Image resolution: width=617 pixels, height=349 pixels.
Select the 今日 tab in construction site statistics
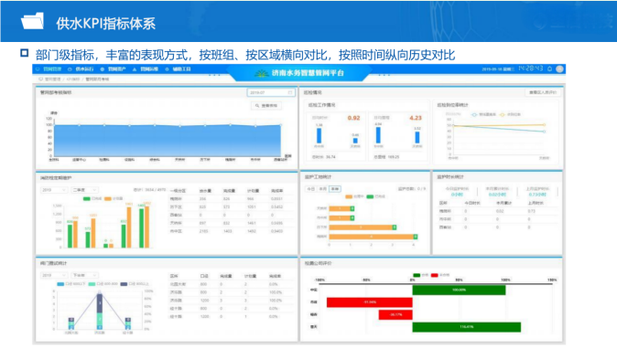(311, 189)
